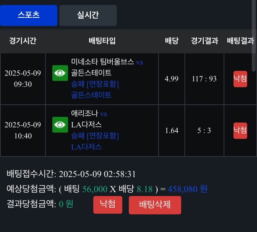Click the eye icon for the Arizona game
Viewport: 257px width, 232px height.
pyautogui.click(x=60, y=125)
